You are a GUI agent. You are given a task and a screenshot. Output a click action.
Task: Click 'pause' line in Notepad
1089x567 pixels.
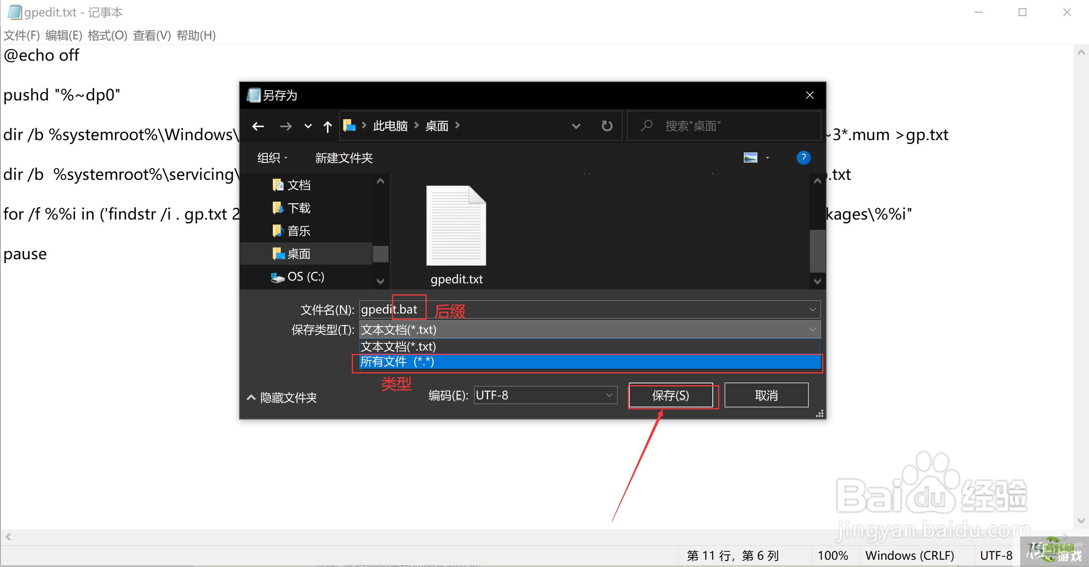coord(25,254)
